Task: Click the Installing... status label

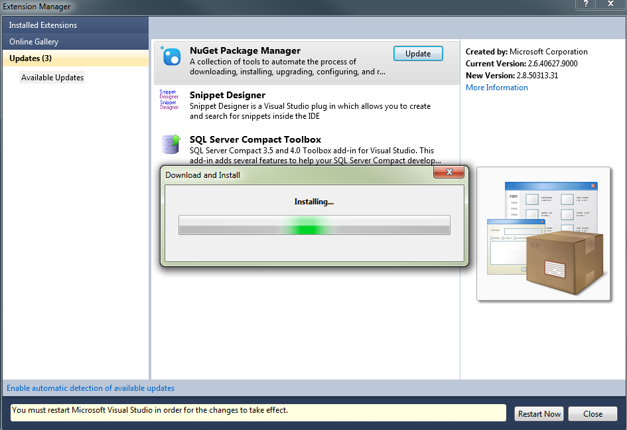Action: point(314,202)
